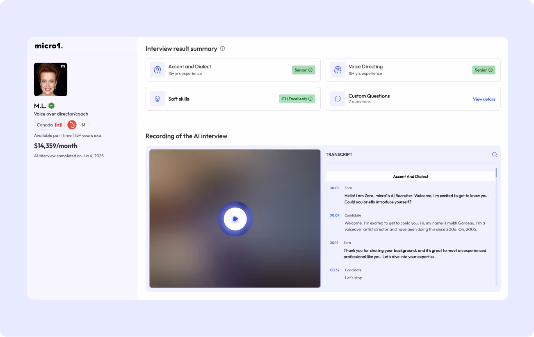Image resolution: width=534 pixels, height=337 pixels.
Task: Click the Canada flag icon
Action: tap(58, 125)
